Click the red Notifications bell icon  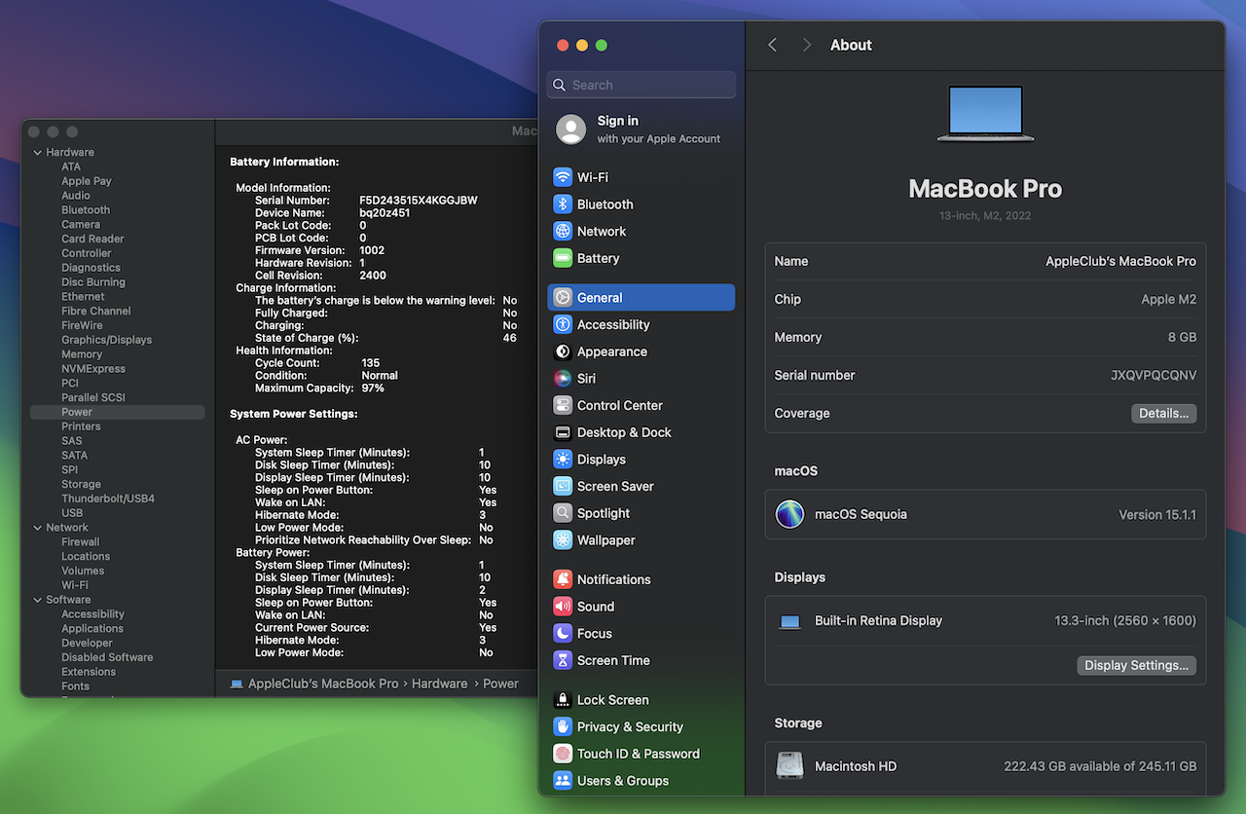pyautogui.click(x=563, y=579)
